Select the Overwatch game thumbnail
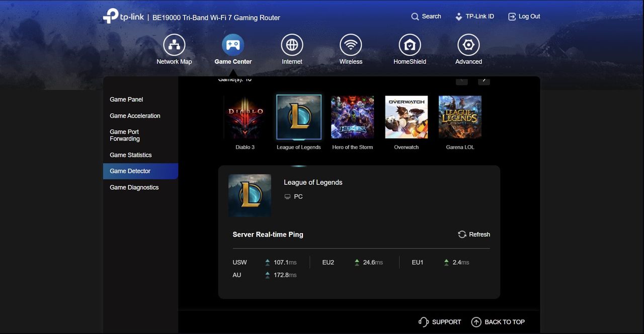The width and height of the screenshot is (644, 334). click(x=407, y=117)
